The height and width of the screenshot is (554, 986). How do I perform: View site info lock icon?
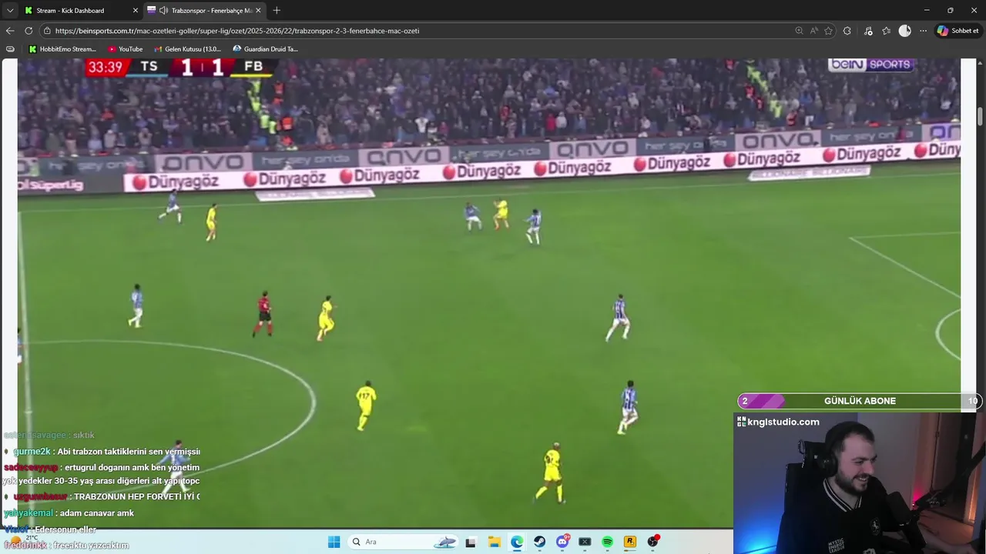click(x=47, y=31)
